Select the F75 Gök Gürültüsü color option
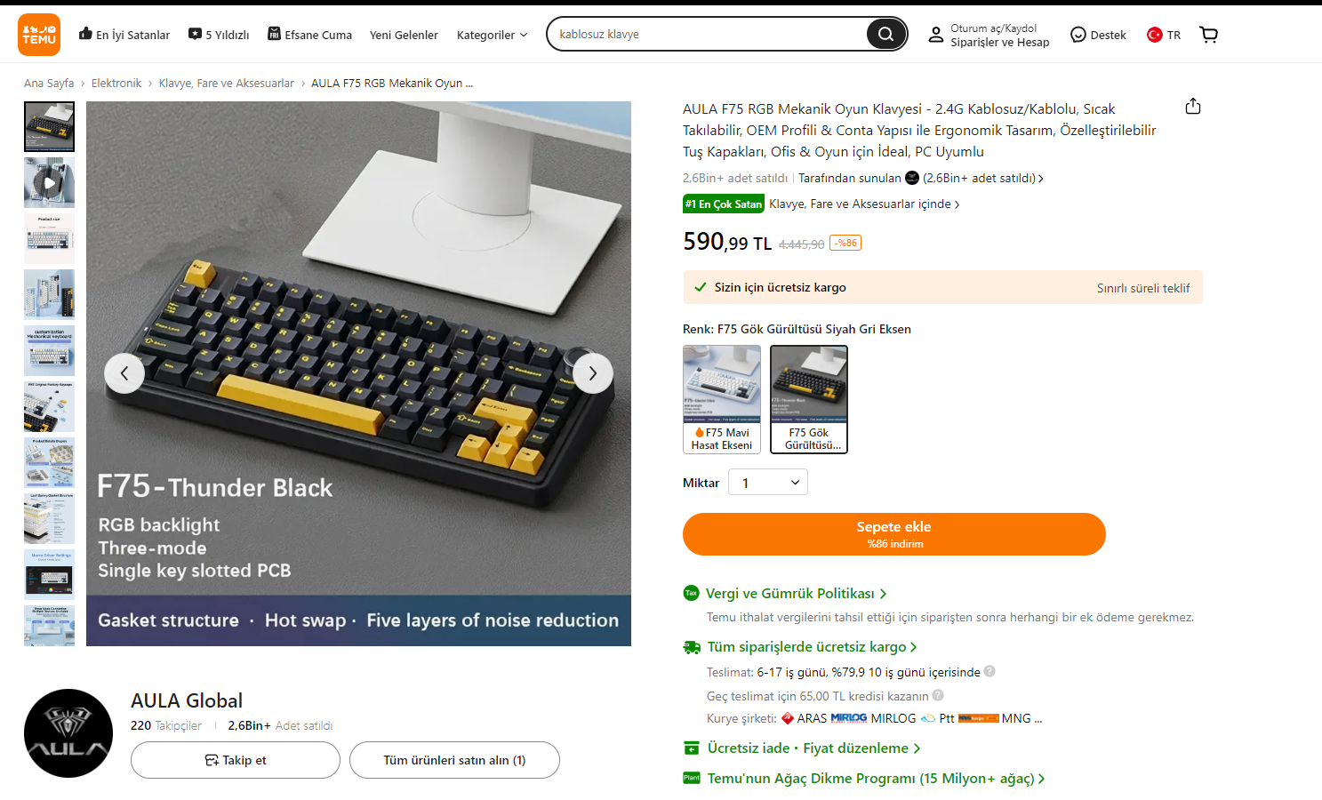This screenshot has height=800, width=1322. click(809, 399)
